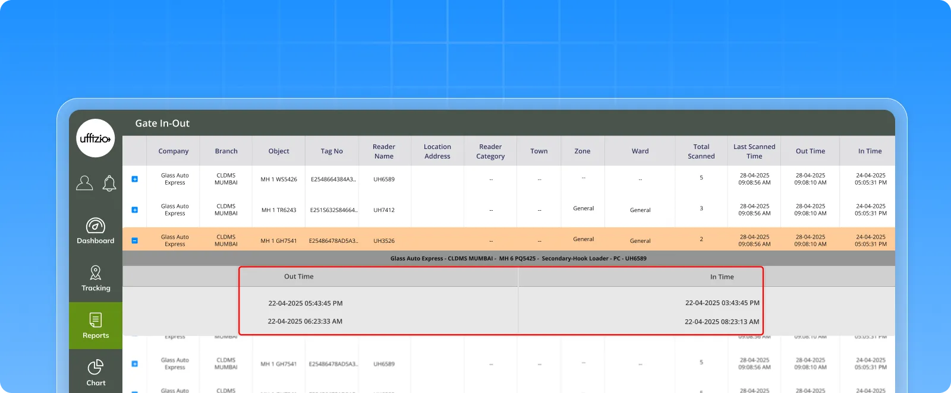
Task: Expand the MH 1 WS5426 row
Action: 135,179
